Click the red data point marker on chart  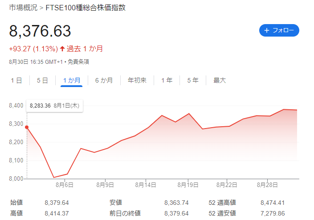tap(27, 127)
